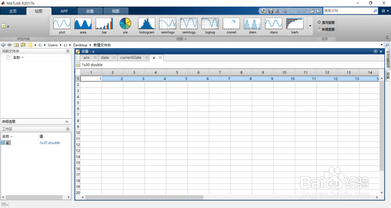Open the date variable tab
Viewport: 391px width, 208px height.
pyautogui.click(x=105, y=57)
